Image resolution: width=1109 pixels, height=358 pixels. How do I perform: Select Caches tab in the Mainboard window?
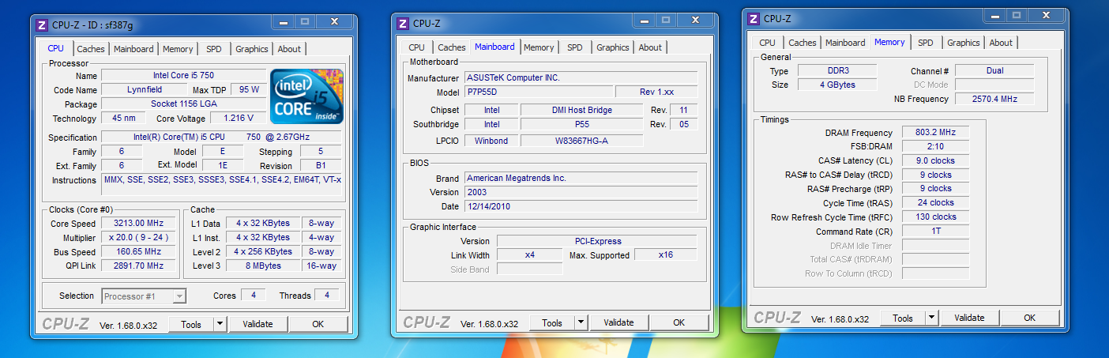point(452,47)
